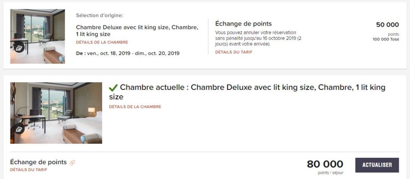Click the Échange de points label in bottom row
Screen dimensions: 410x179
[x=38, y=162]
